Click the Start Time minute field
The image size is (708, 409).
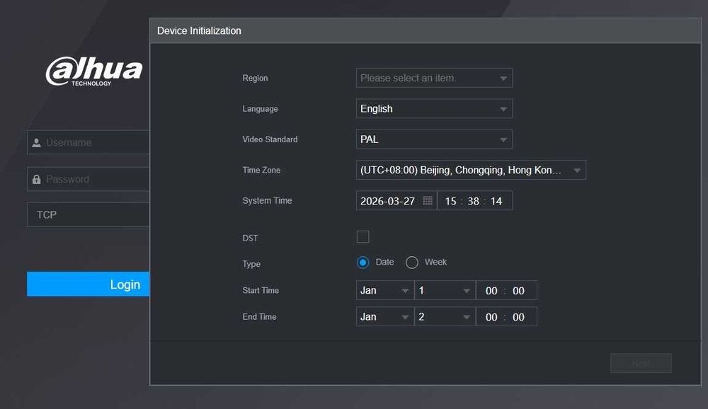518,291
